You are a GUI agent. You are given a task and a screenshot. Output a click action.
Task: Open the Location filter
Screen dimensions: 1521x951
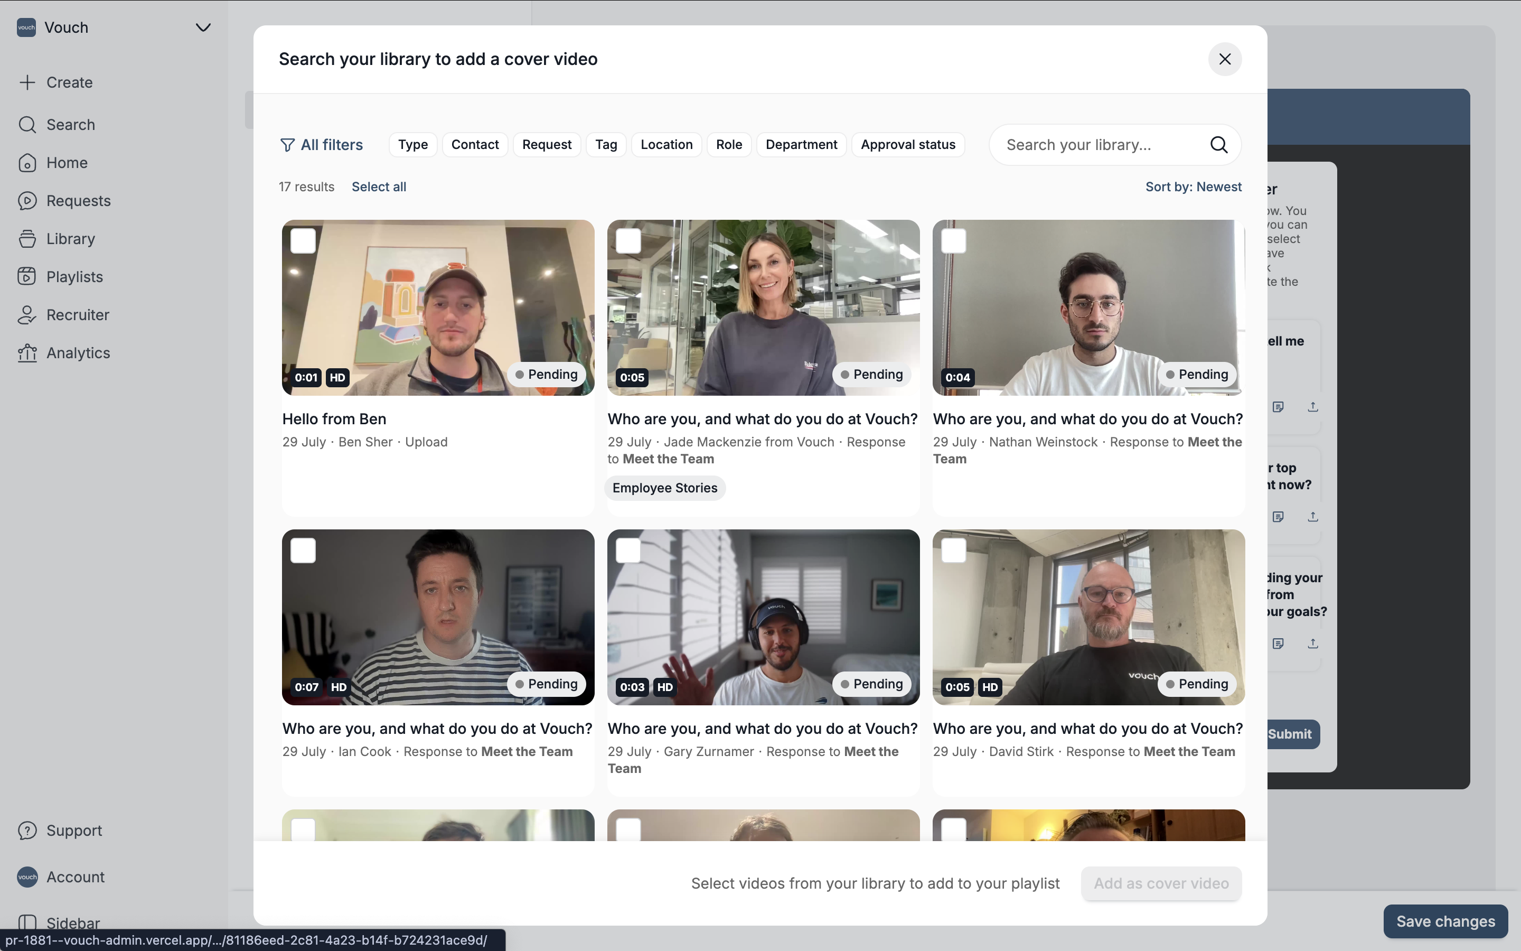coord(666,145)
